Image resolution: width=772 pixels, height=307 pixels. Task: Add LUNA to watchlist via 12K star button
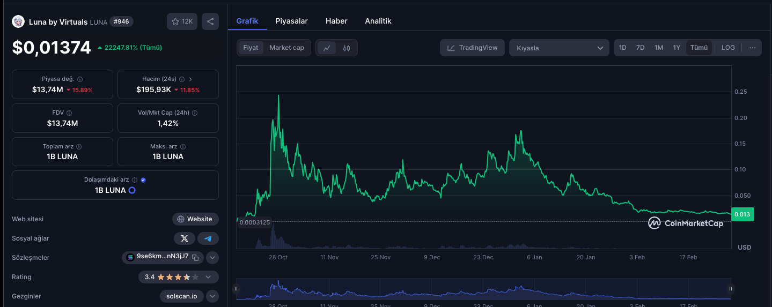pyautogui.click(x=182, y=21)
